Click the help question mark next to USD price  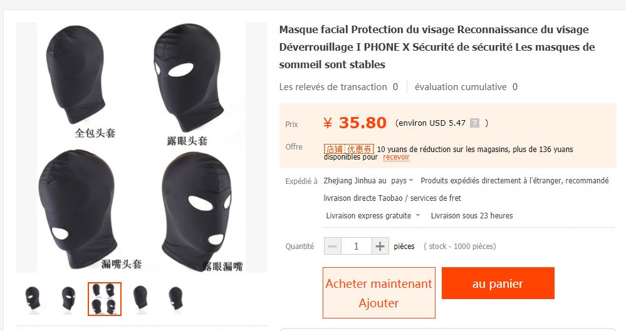click(x=474, y=123)
